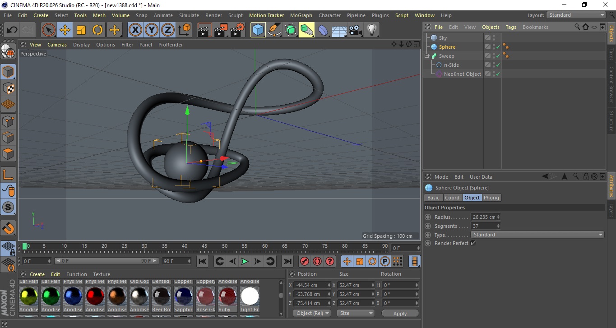Open the Character menu
The width and height of the screenshot is (616, 328).
pyautogui.click(x=329, y=15)
